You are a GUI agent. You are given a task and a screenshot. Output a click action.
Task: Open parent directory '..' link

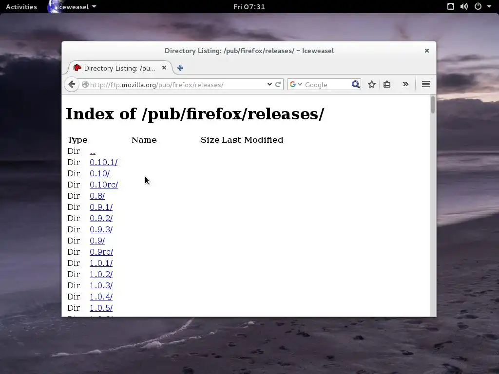tap(92, 151)
